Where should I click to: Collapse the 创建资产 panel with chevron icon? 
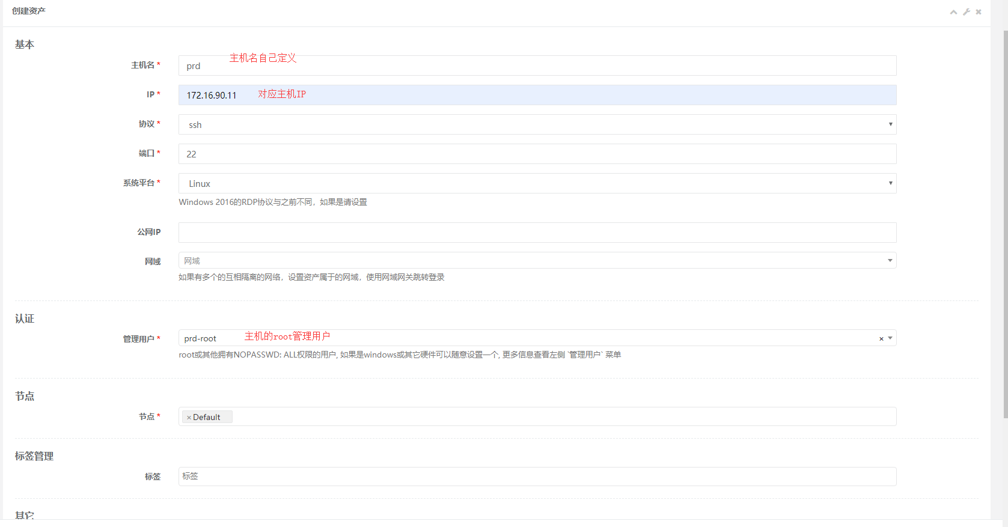coord(953,12)
